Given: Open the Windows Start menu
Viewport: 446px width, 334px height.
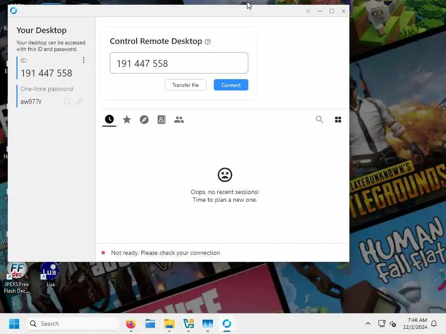Looking at the screenshot, I should click(x=14, y=324).
